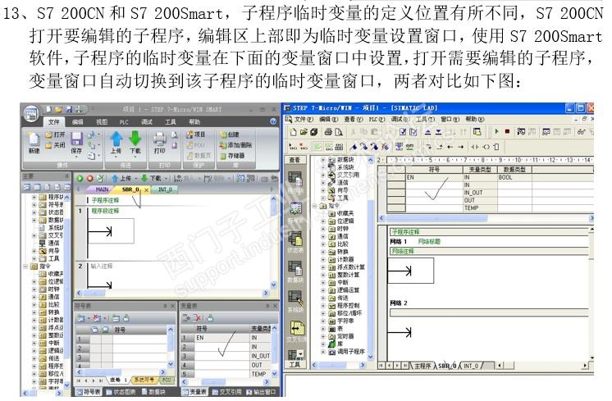Viewport: 612px width, 401px height.
Task: Click the blue help icon in SMART ribbon
Action: [273, 121]
